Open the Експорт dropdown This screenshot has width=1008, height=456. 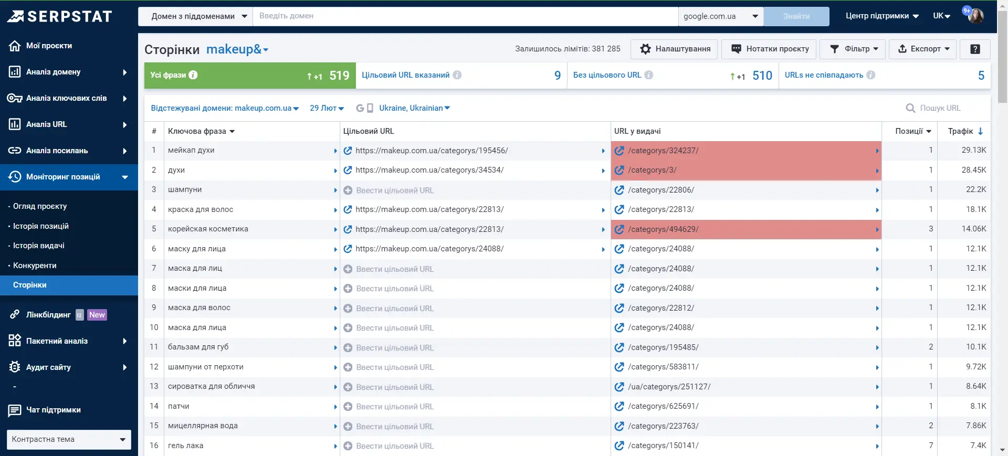tap(923, 49)
